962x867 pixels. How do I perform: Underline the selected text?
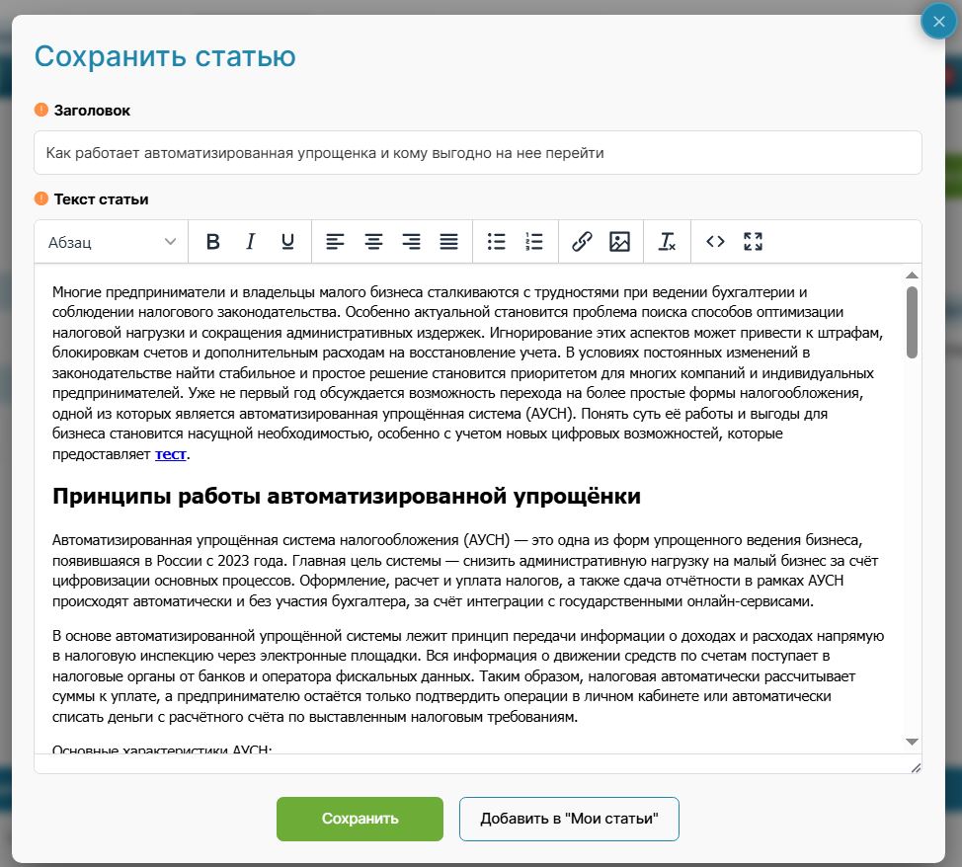tap(287, 242)
